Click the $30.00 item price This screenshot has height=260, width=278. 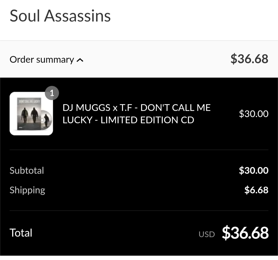(x=254, y=114)
